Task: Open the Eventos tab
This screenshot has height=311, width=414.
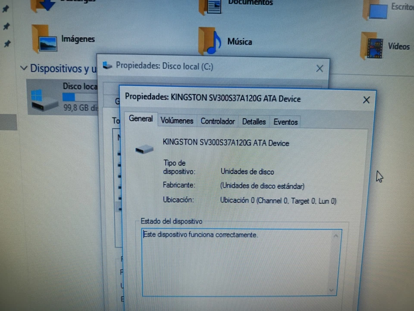Action: tap(285, 122)
